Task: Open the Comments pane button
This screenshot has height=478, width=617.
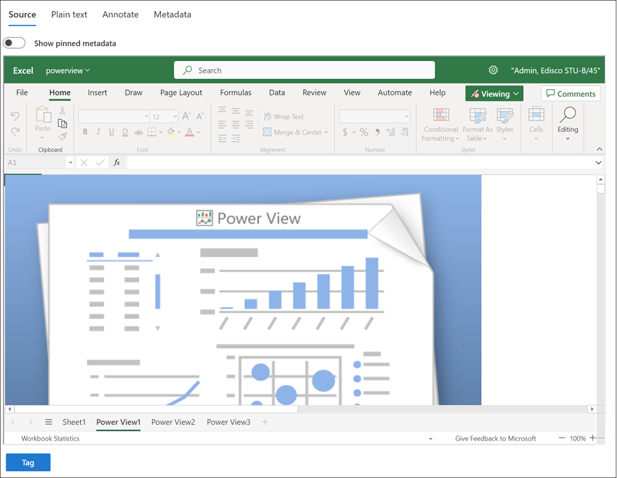Action: 571,94
